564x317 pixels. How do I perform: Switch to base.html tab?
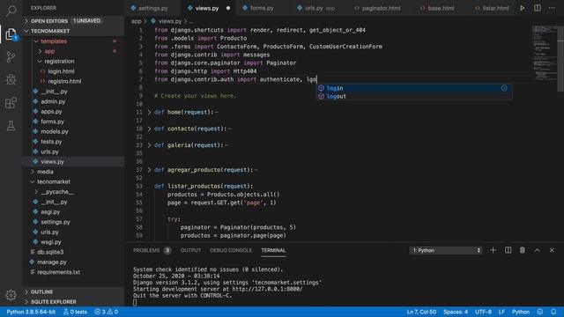click(441, 8)
